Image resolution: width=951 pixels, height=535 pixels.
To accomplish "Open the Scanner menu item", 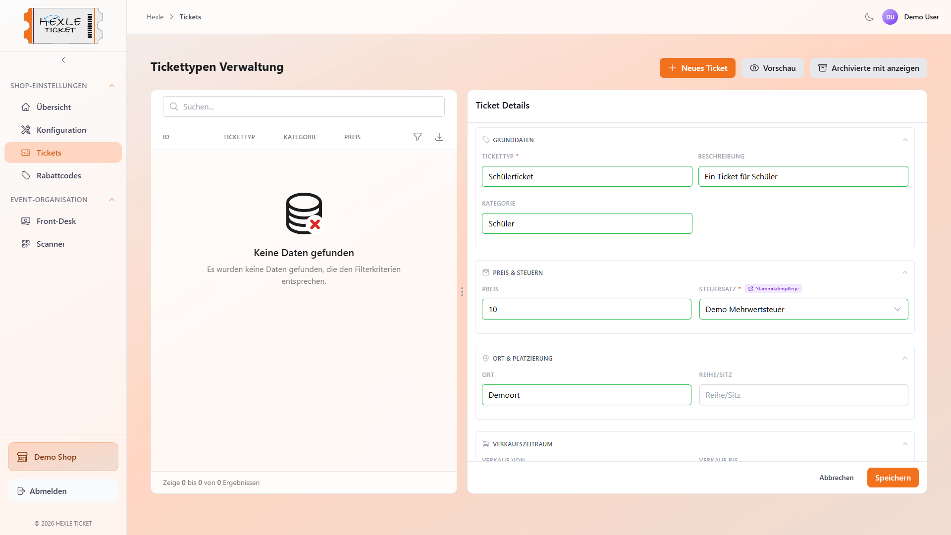I will click(51, 244).
